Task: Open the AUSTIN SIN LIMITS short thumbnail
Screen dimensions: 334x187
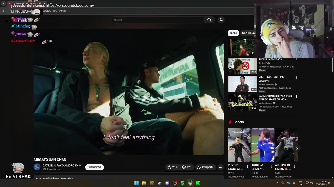Action: (286, 145)
